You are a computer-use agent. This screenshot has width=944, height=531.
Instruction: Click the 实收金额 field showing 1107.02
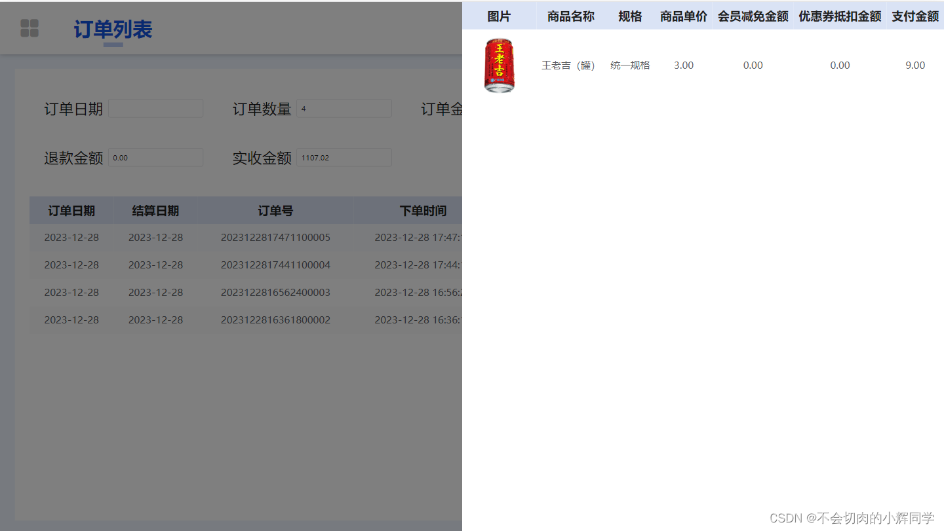344,157
